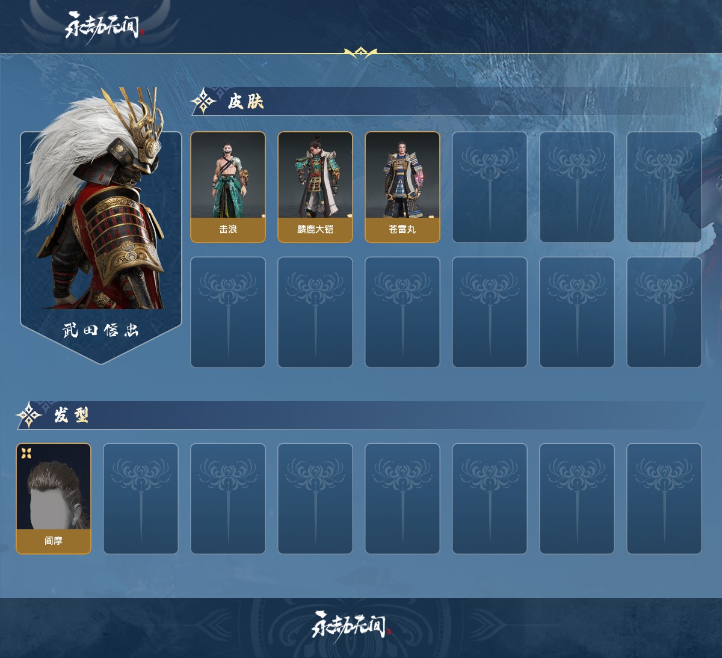Select the 苍雷丸 skin card
The image size is (722, 658).
click(x=403, y=187)
